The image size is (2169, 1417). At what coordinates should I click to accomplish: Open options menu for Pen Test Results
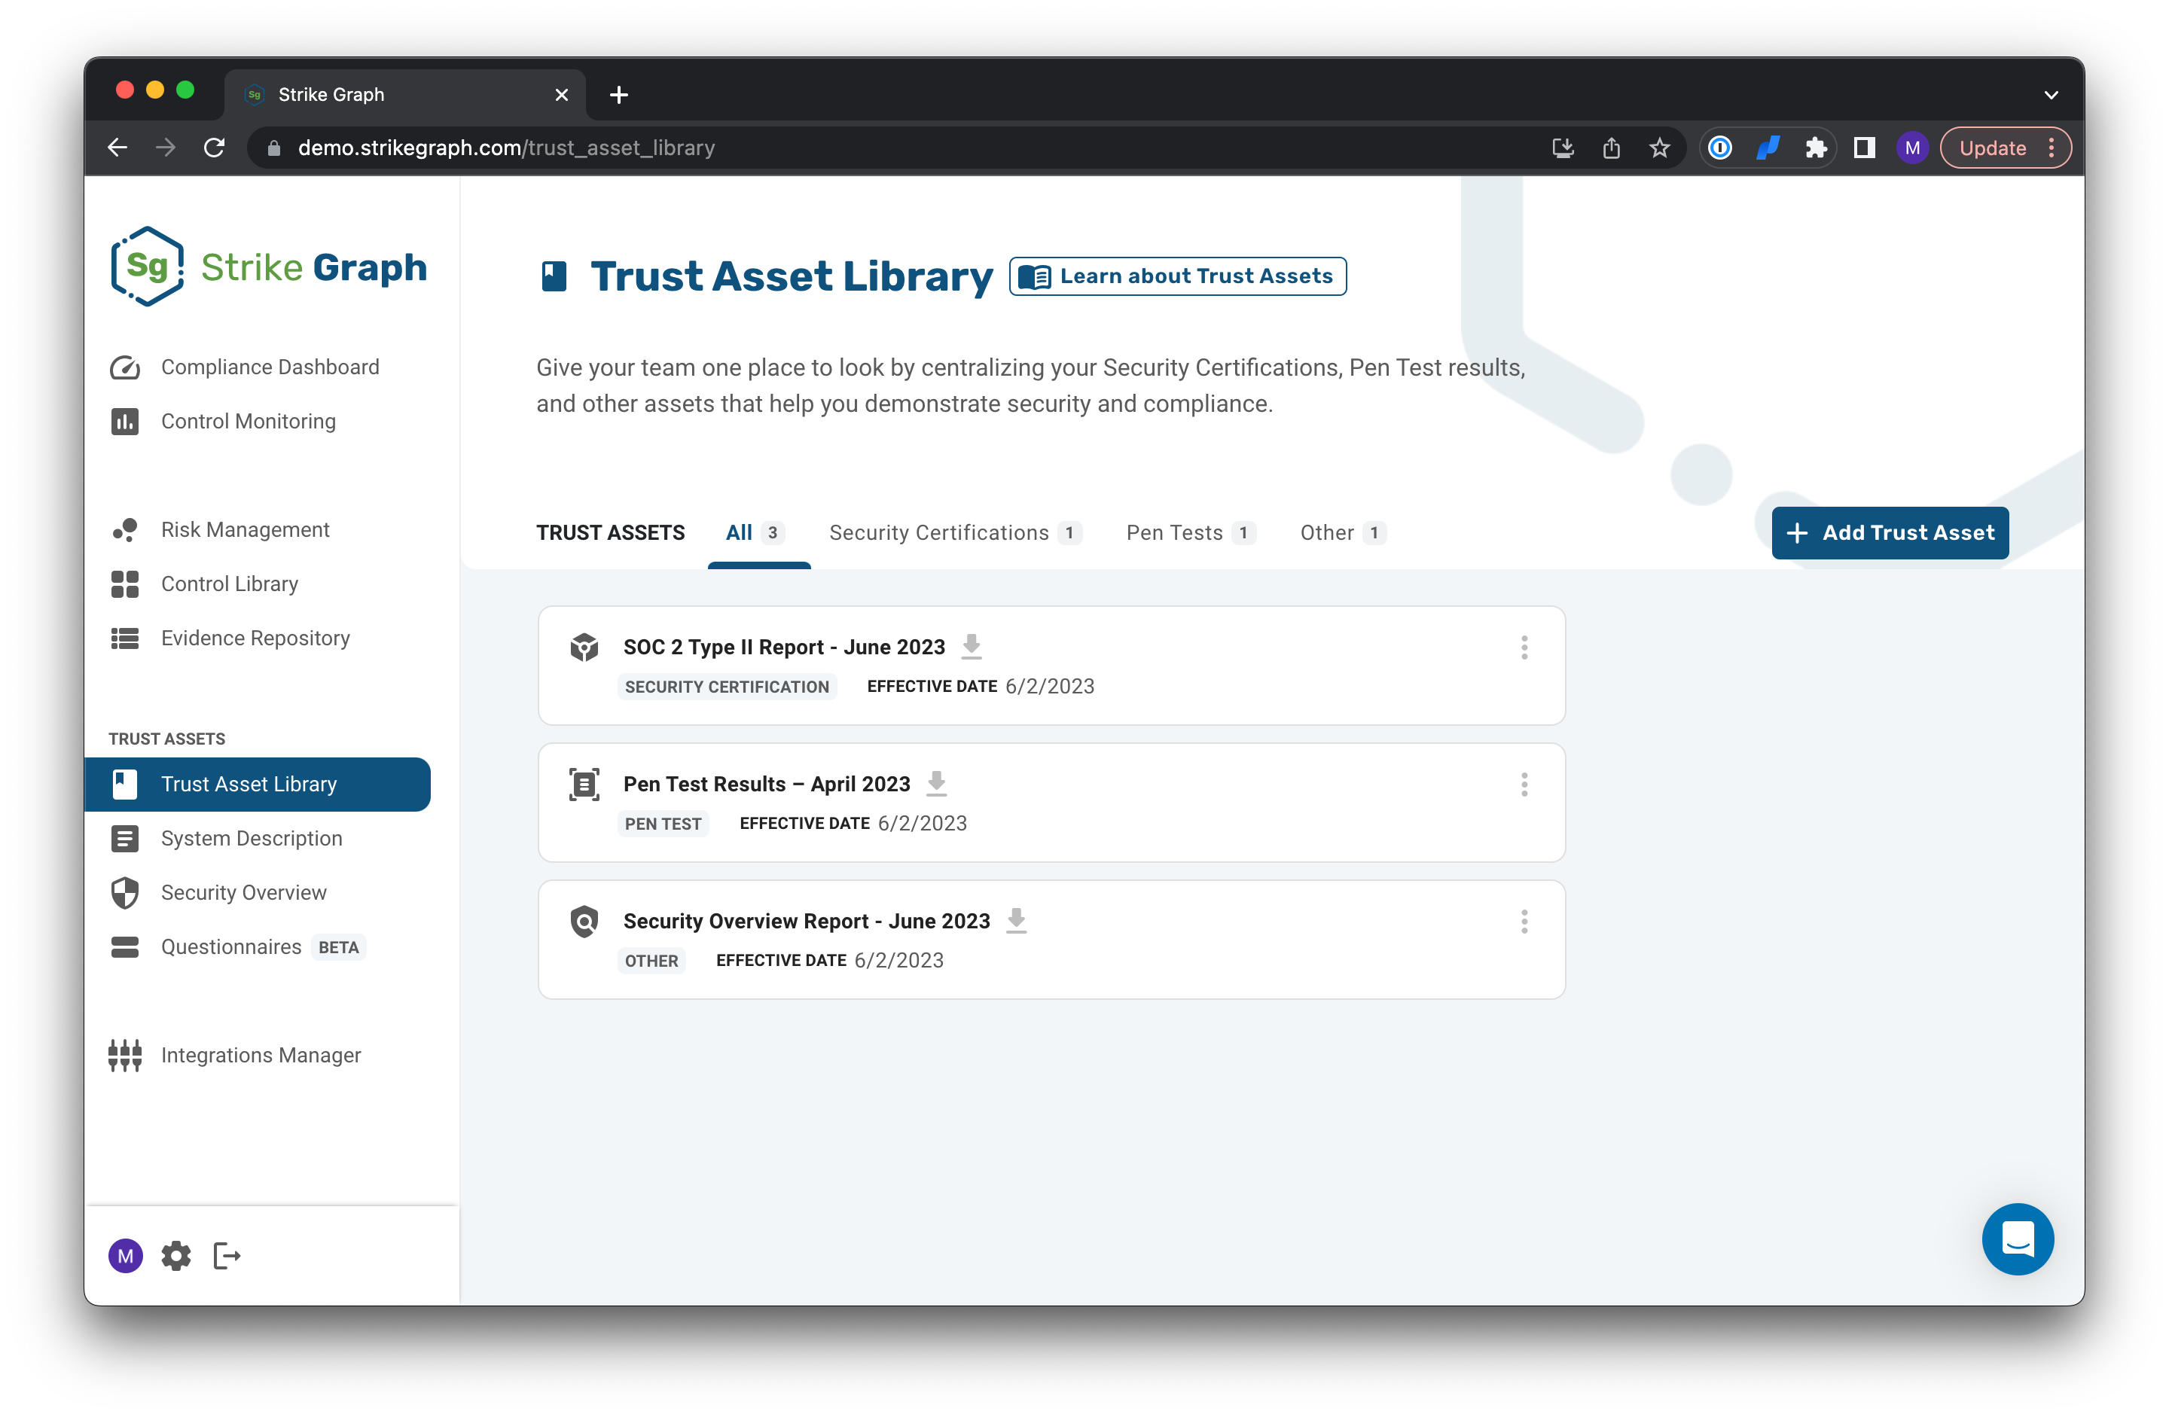coord(1524,785)
